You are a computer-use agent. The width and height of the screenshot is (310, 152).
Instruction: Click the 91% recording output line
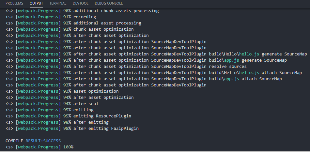(51, 17)
